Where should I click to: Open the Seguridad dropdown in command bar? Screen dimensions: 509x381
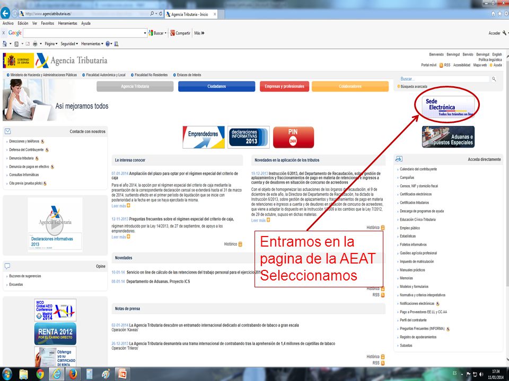(69, 44)
